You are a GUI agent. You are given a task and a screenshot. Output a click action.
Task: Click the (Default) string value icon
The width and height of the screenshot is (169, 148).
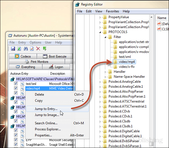point(159,24)
